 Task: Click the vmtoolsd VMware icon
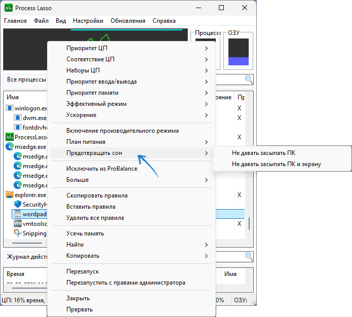pyautogui.click(x=18, y=224)
